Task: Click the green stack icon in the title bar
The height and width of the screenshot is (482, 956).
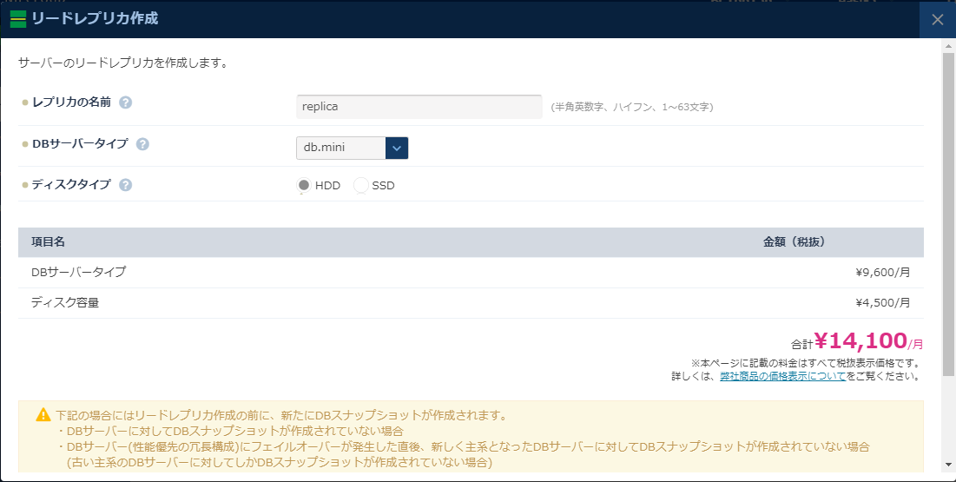Action: tap(17, 19)
